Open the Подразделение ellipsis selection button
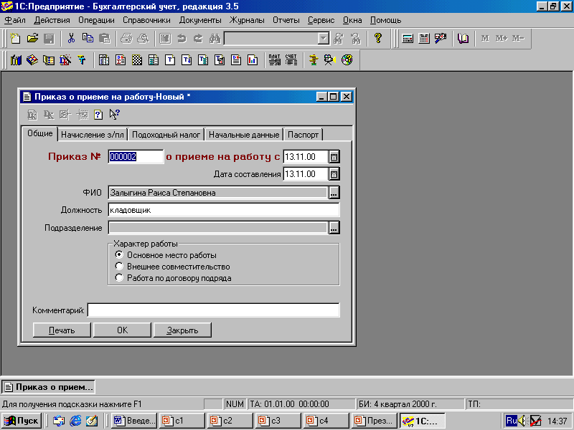 tap(334, 228)
